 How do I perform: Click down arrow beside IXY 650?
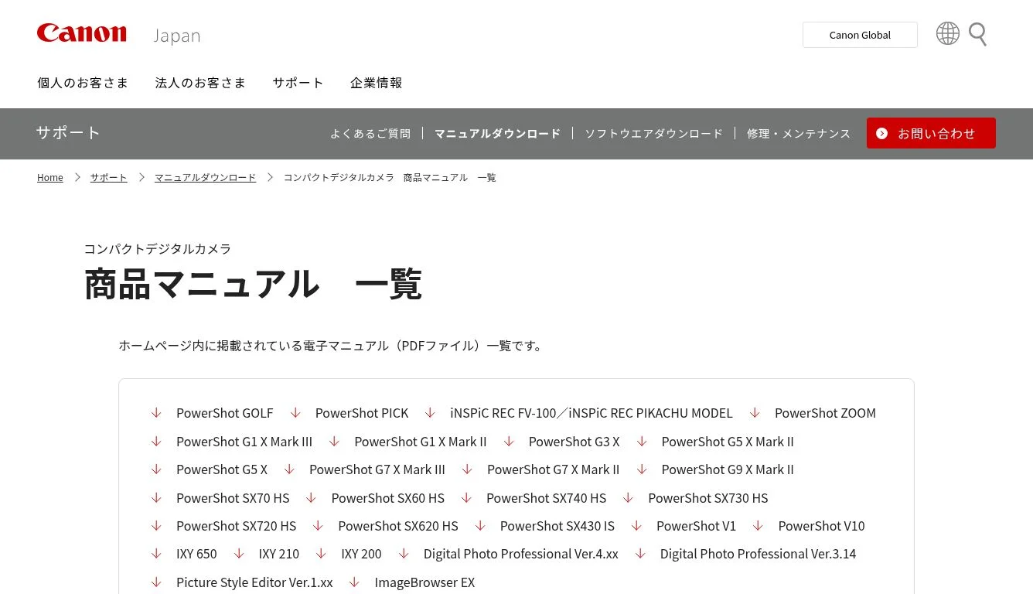click(x=156, y=554)
